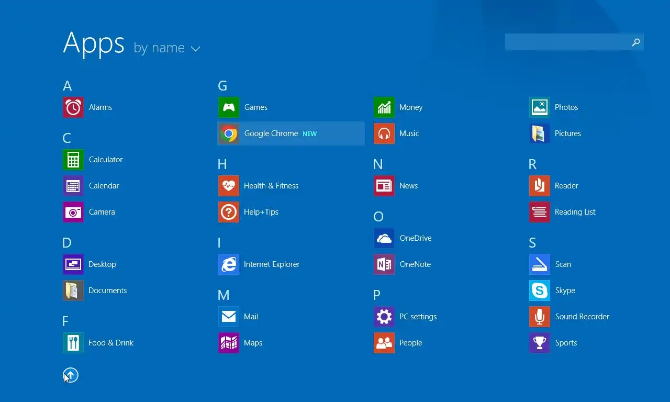Open the PC settings gear icon

coord(384,317)
